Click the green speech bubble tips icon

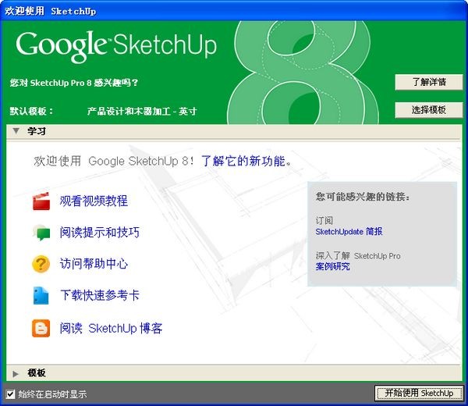click(41, 233)
